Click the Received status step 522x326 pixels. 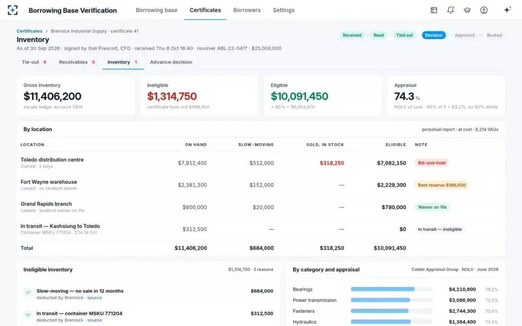pyautogui.click(x=352, y=35)
